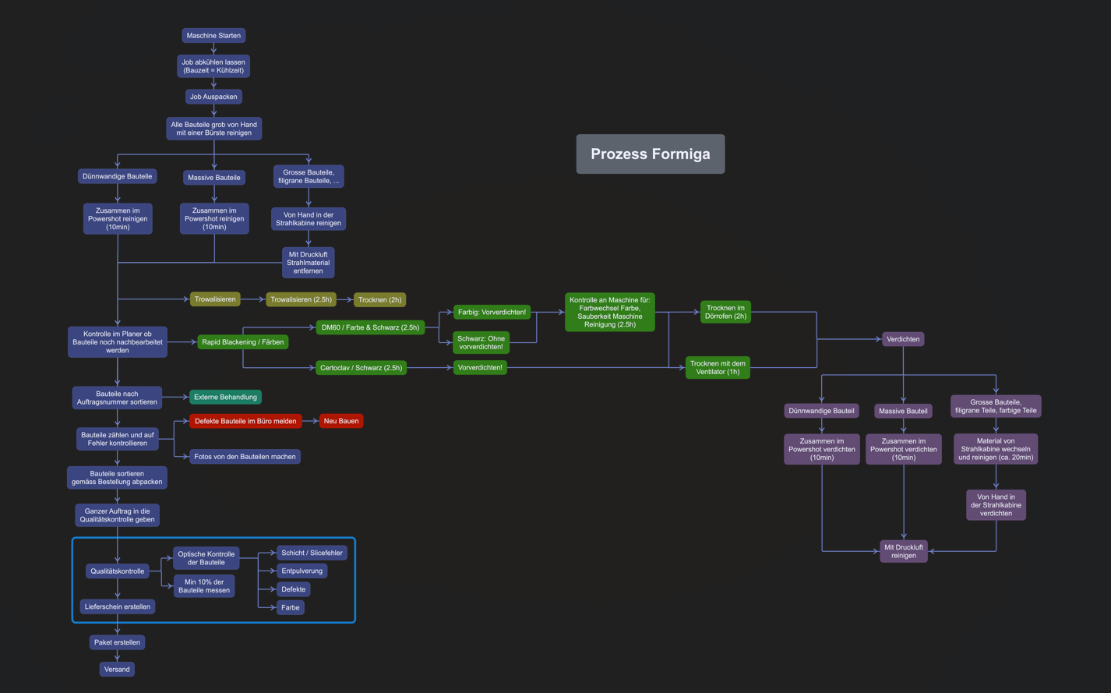Select the purple 'Massive Bauteil' node
The image size is (1111, 693).
(x=904, y=411)
